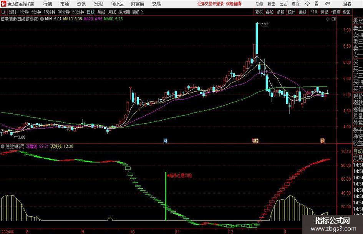This screenshot has width=363, height=234.
Task: Click the 返回 back button
Action: click(x=346, y=12)
